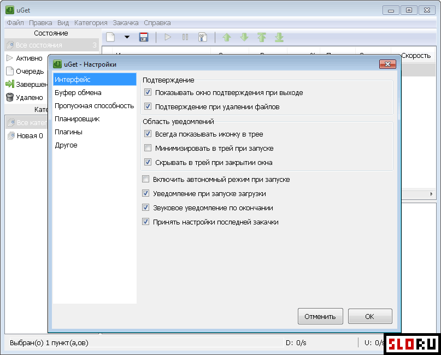Click 'Выбран(о) 1 пункт(а,ов)' status text

tap(49, 342)
